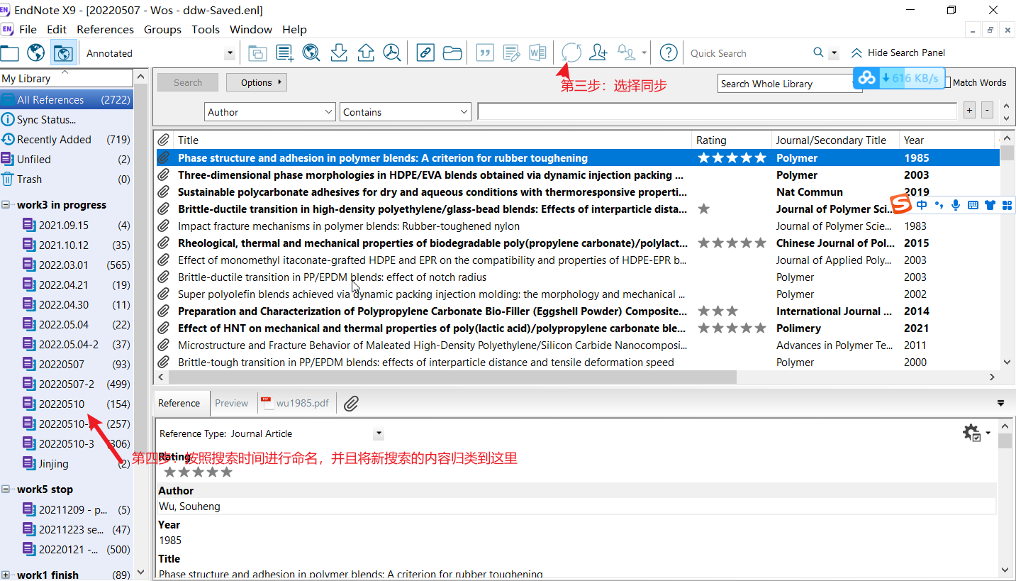Enable the Match Words checkbox

click(947, 83)
